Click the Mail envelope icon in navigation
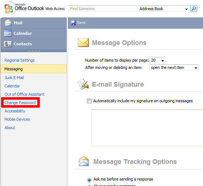The height and width of the screenshot is (186, 203). click(8, 23)
